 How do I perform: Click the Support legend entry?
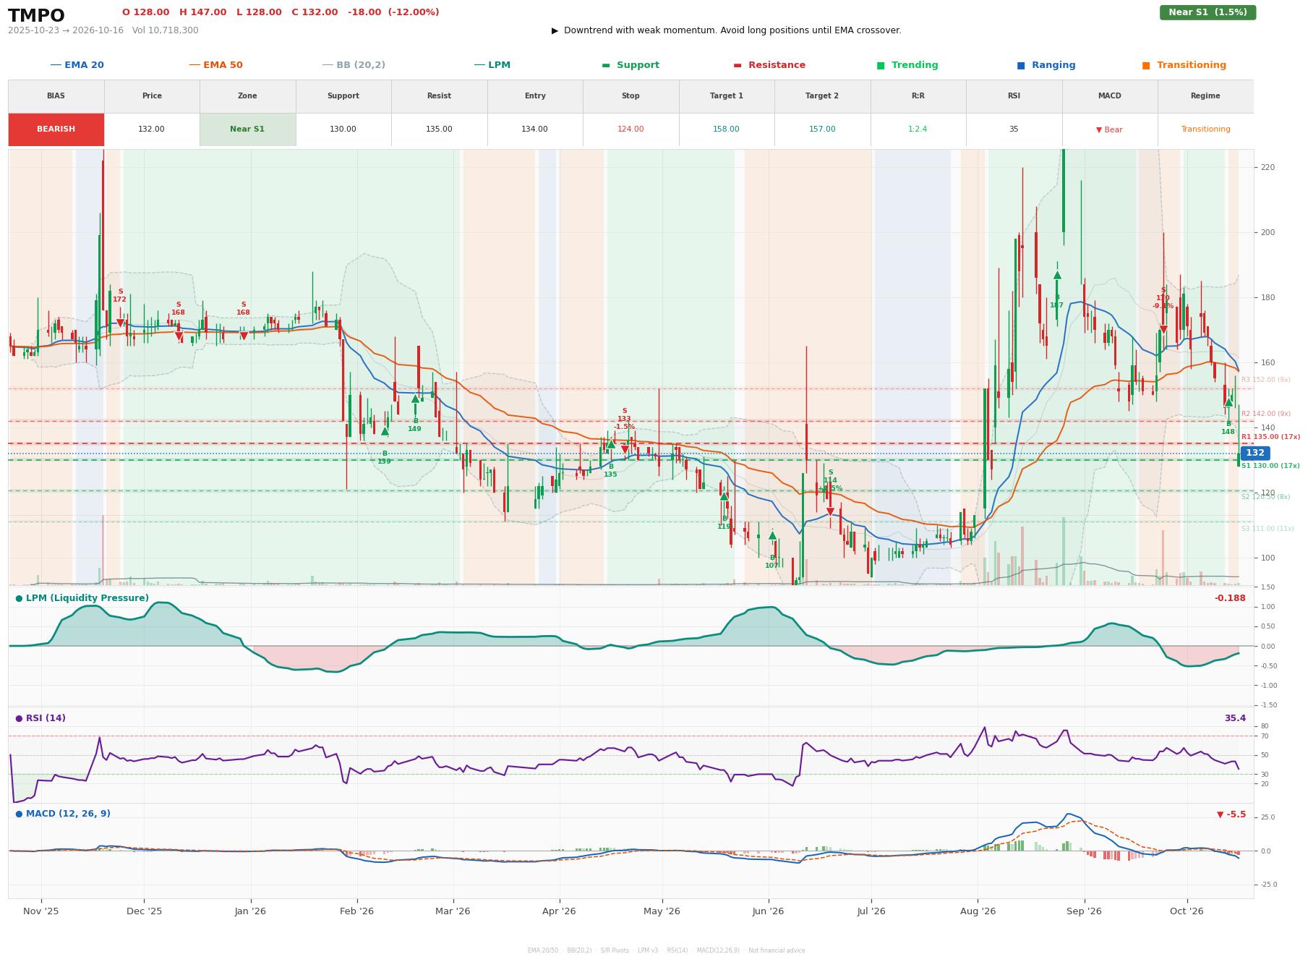tap(631, 65)
